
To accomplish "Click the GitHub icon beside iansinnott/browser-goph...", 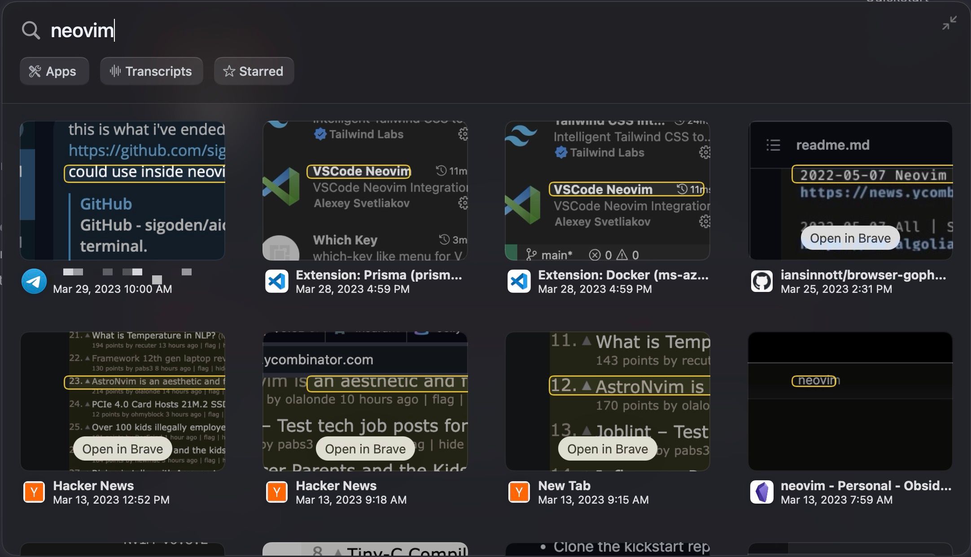I will pos(761,281).
